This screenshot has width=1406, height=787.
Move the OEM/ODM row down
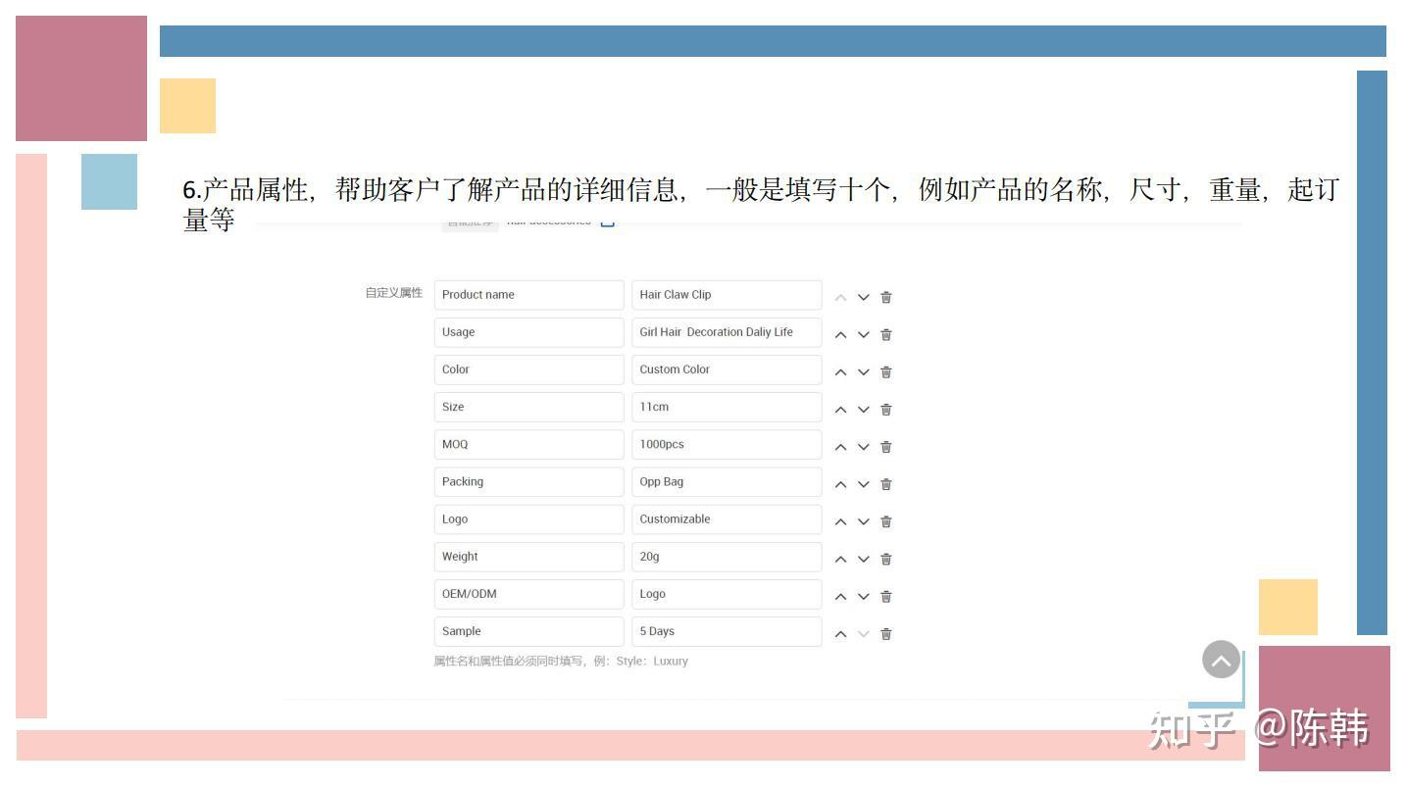[864, 596]
